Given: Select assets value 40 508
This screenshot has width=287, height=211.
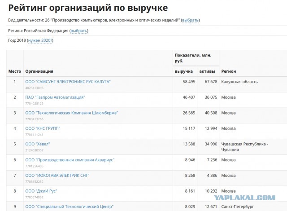Looking at the screenshot, I should [x=211, y=113].
